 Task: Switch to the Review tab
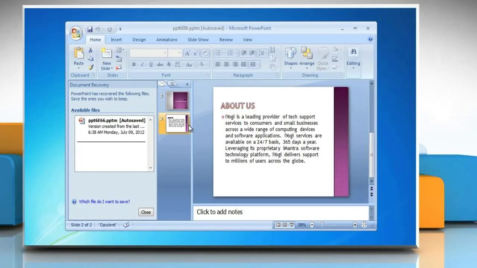tap(226, 40)
